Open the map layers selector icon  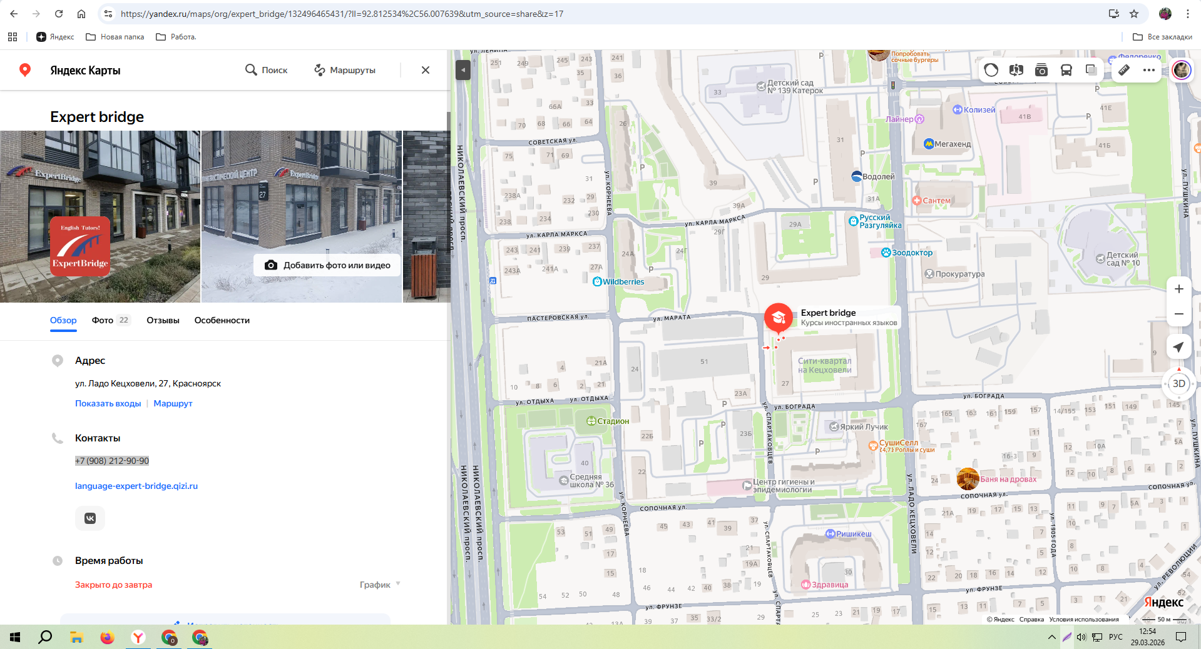tap(1091, 70)
